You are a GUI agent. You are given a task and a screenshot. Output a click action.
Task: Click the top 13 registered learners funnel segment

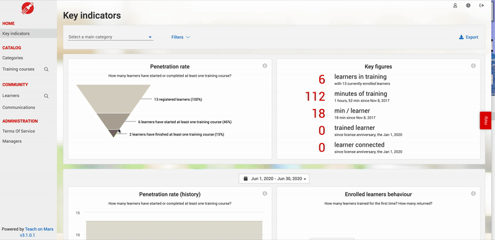tap(113, 98)
